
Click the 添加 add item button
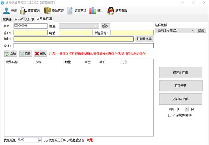tap(10, 54)
